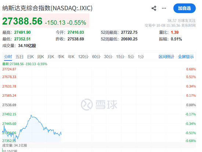Click the 52周最高 value 27722.75

(129, 32)
